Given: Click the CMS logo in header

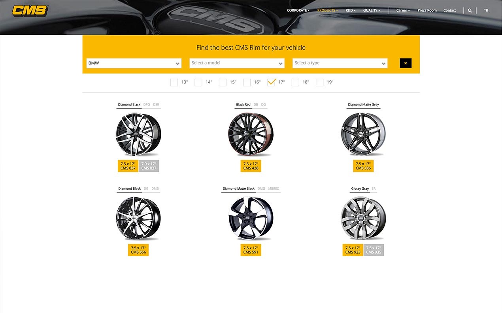Looking at the screenshot, I should (30, 11).
